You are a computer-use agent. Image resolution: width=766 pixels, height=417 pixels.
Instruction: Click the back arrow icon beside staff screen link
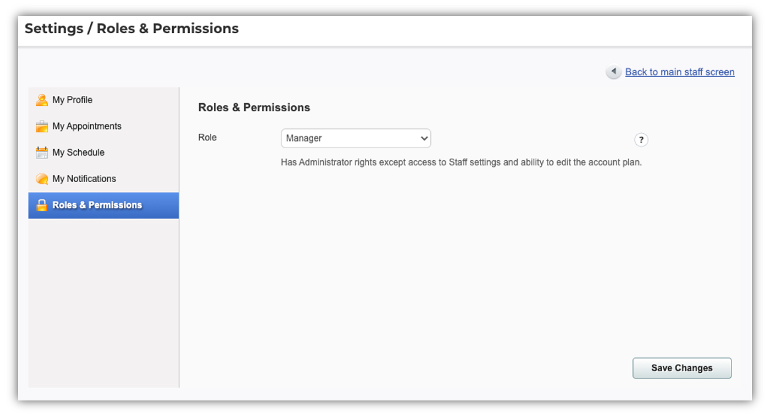(614, 71)
